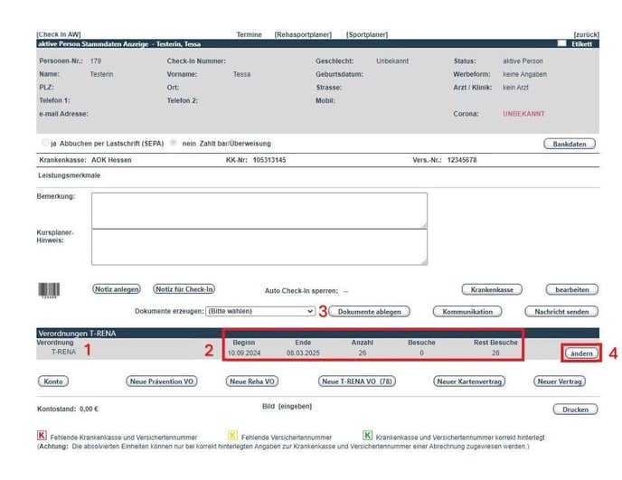Viewport: 622px width, 480px height.
Task: Click the Drucken button
Action: [574, 409]
